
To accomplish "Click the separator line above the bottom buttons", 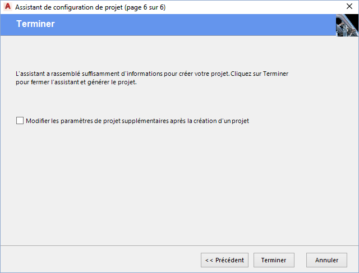I will pyautogui.click(x=179, y=245).
